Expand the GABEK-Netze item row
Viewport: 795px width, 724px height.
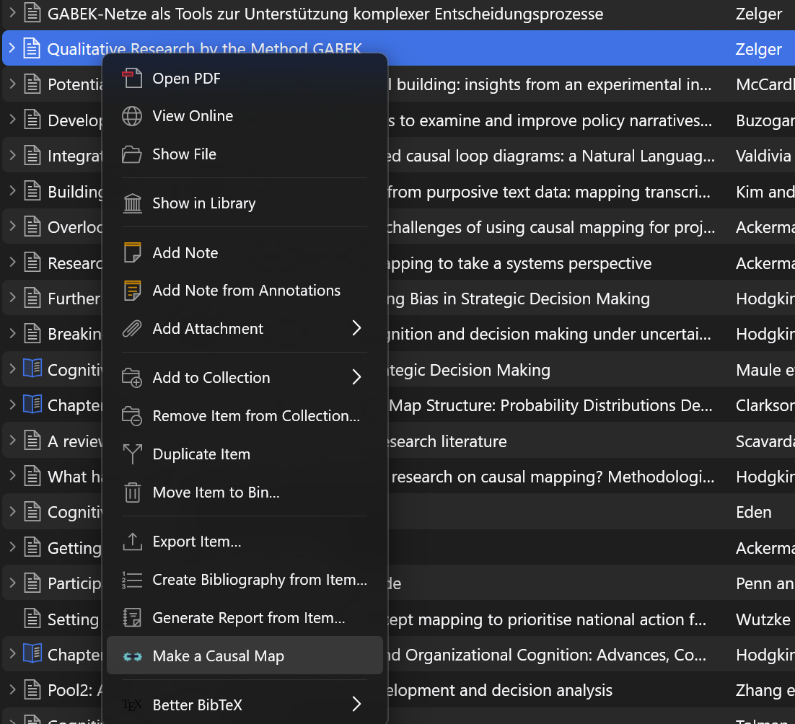tap(12, 12)
